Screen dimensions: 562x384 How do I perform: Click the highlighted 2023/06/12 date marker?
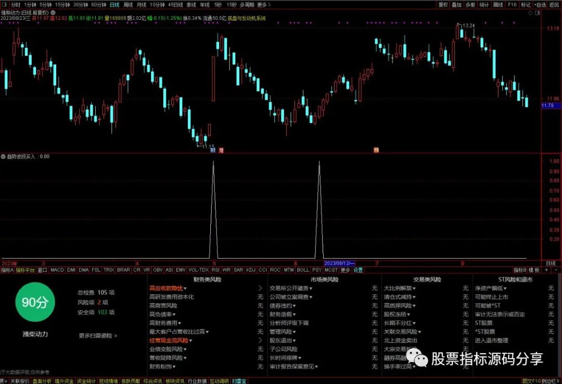pyautogui.click(x=339, y=263)
